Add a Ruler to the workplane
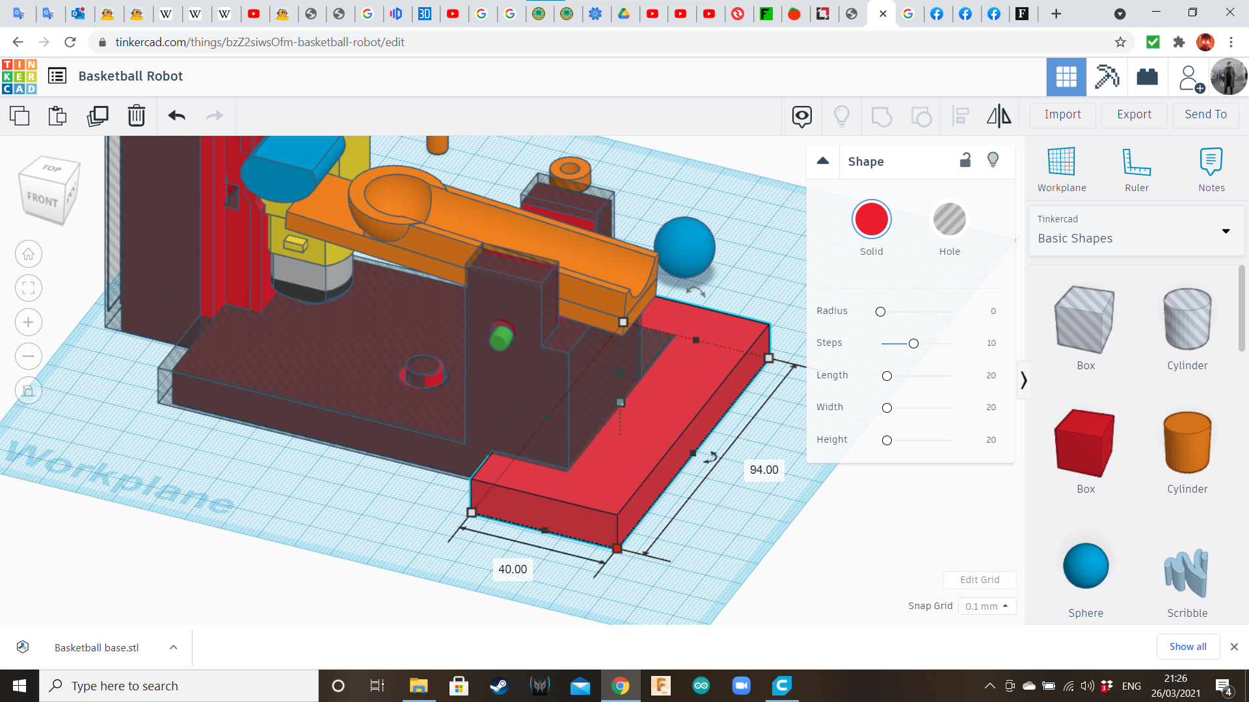 click(x=1137, y=168)
